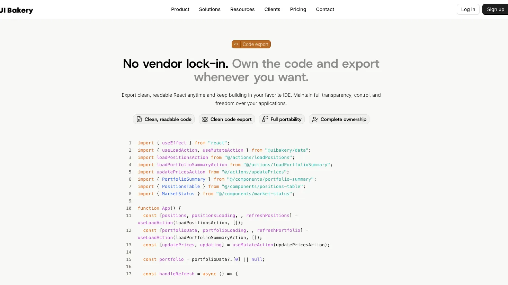Click the React atom icon beside Clean code export

[x=205, y=119]
